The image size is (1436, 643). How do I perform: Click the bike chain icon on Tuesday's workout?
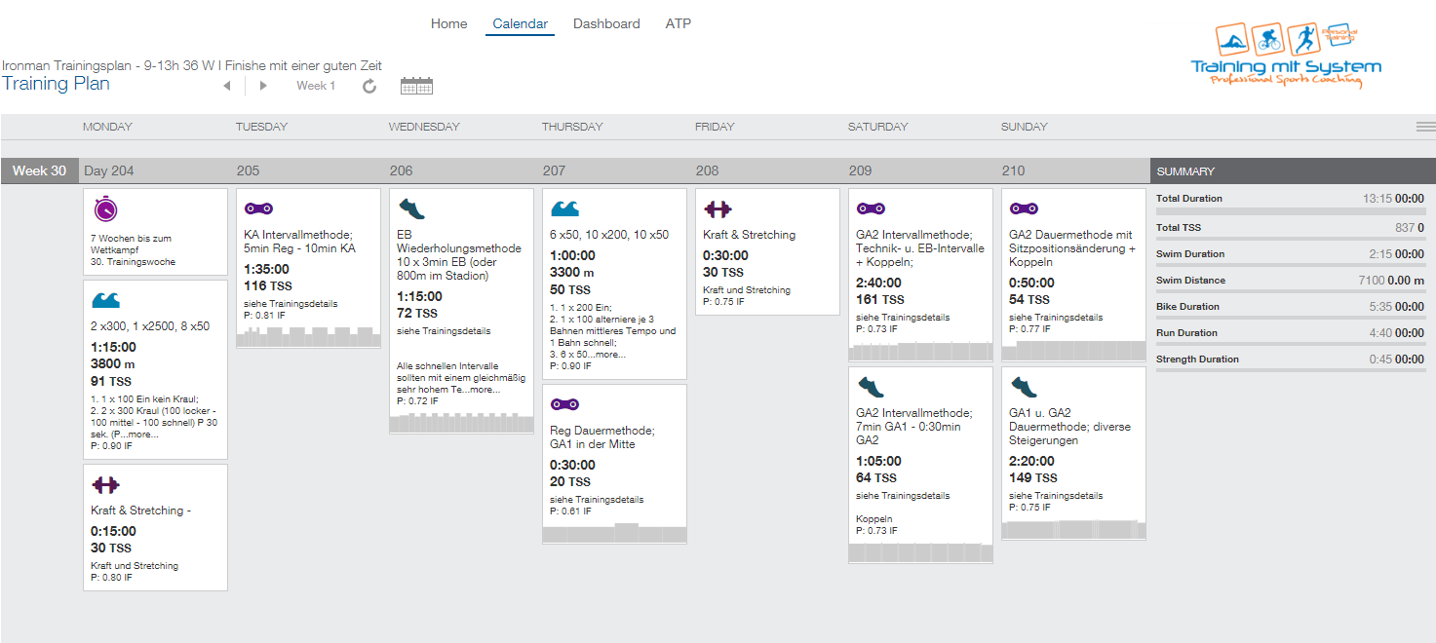[258, 208]
